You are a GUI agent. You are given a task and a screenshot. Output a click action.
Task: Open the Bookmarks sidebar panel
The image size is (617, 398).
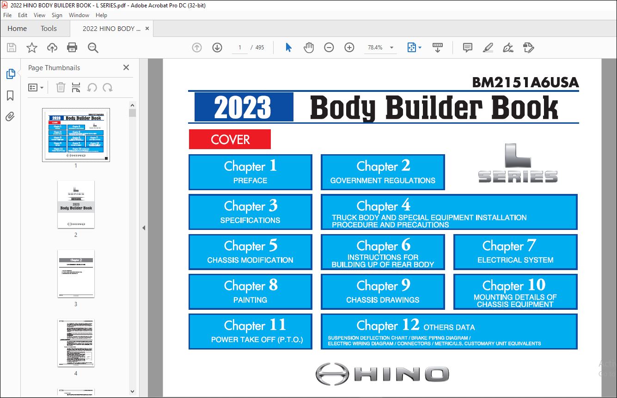pyautogui.click(x=10, y=96)
